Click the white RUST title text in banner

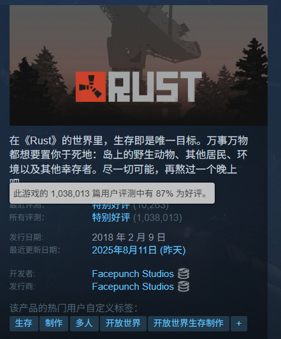(155, 87)
